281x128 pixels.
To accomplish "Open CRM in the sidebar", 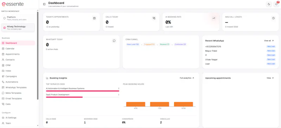I will coord(18,65).
